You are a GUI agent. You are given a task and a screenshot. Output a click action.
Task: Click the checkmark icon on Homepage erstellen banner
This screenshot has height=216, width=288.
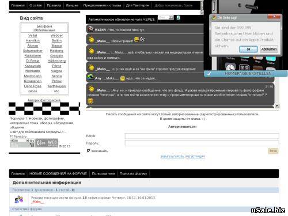(209, 74)
